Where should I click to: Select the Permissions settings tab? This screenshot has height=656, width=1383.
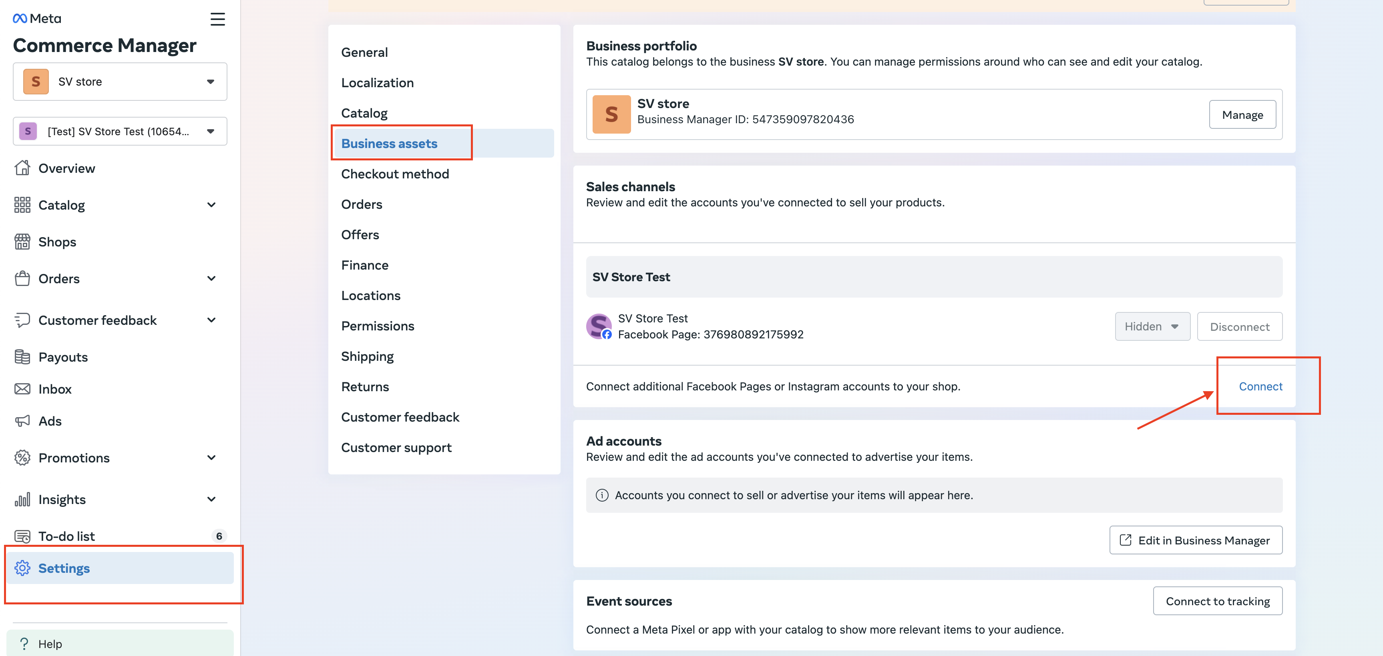click(x=378, y=326)
